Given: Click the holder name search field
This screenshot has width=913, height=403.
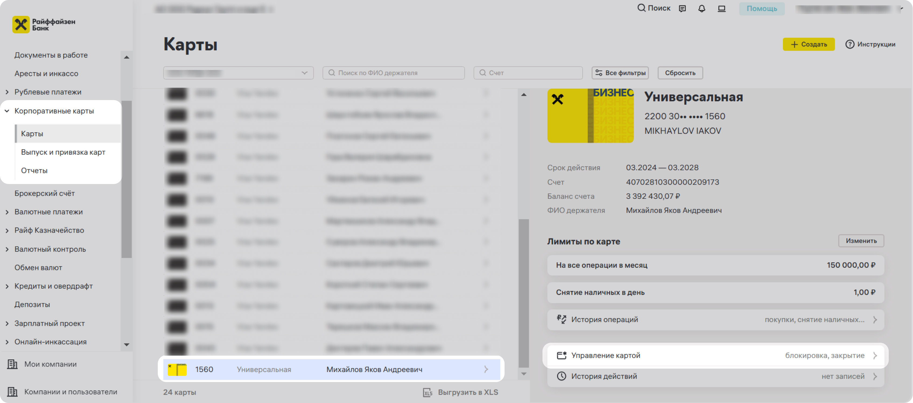Looking at the screenshot, I should [393, 73].
